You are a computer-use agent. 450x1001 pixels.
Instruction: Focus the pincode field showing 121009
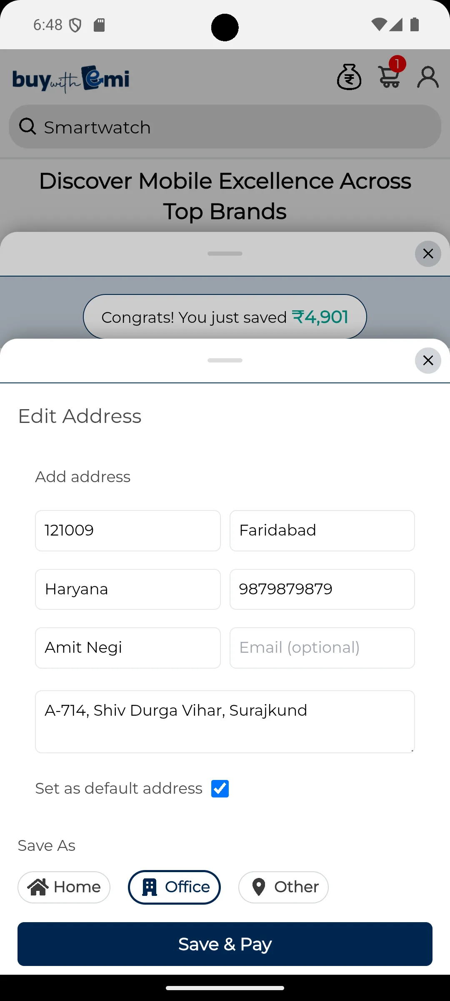tap(128, 531)
